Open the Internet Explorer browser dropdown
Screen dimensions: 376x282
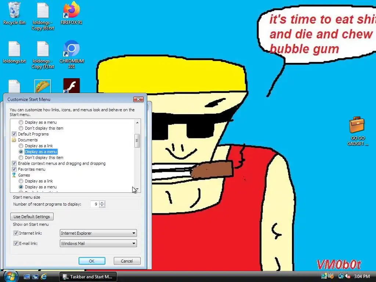(x=98, y=233)
